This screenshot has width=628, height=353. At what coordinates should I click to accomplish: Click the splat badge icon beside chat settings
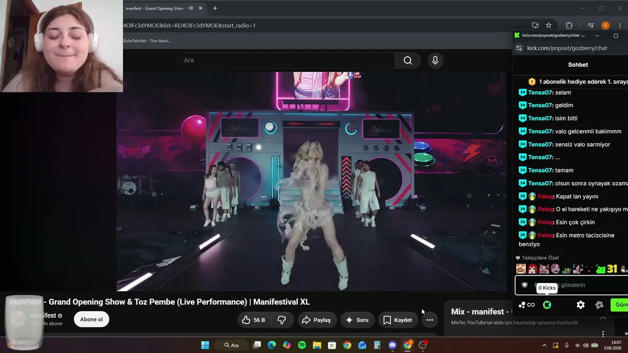[x=599, y=305]
